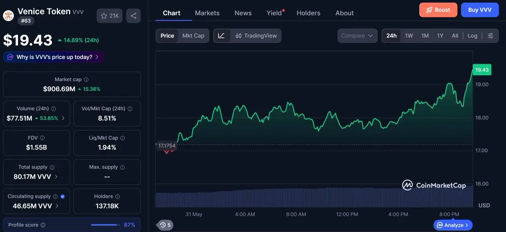Expand Circulating supply 46.65M VVV chevron
The height and width of the screenshot is (232, 506).
[57, 206]
